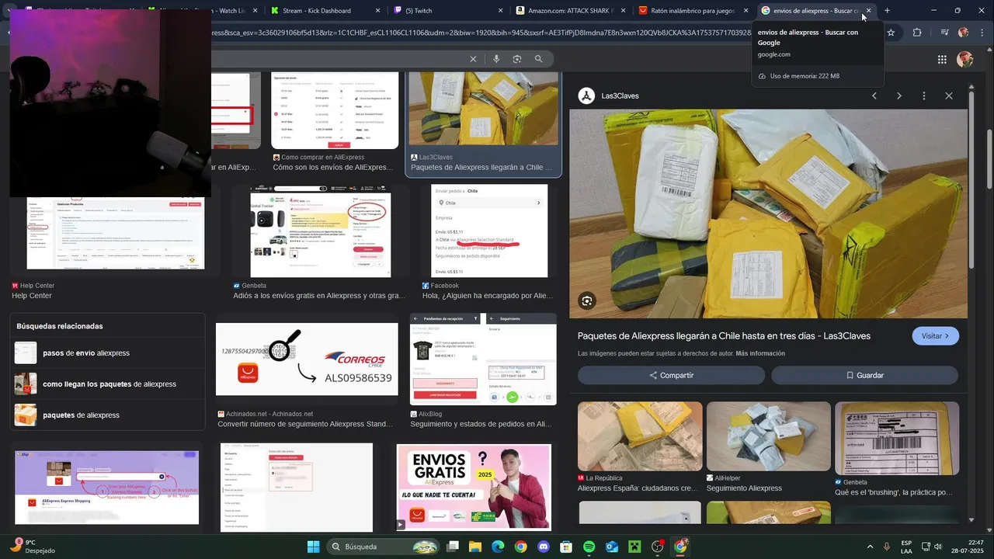Open Cómo son los envíos de AliExpress result
994x559 pixels.
[333, 167]
